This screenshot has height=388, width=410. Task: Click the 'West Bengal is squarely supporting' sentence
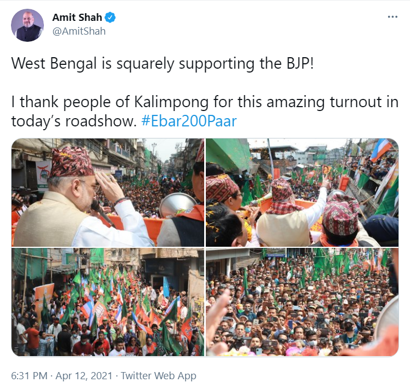162,64
